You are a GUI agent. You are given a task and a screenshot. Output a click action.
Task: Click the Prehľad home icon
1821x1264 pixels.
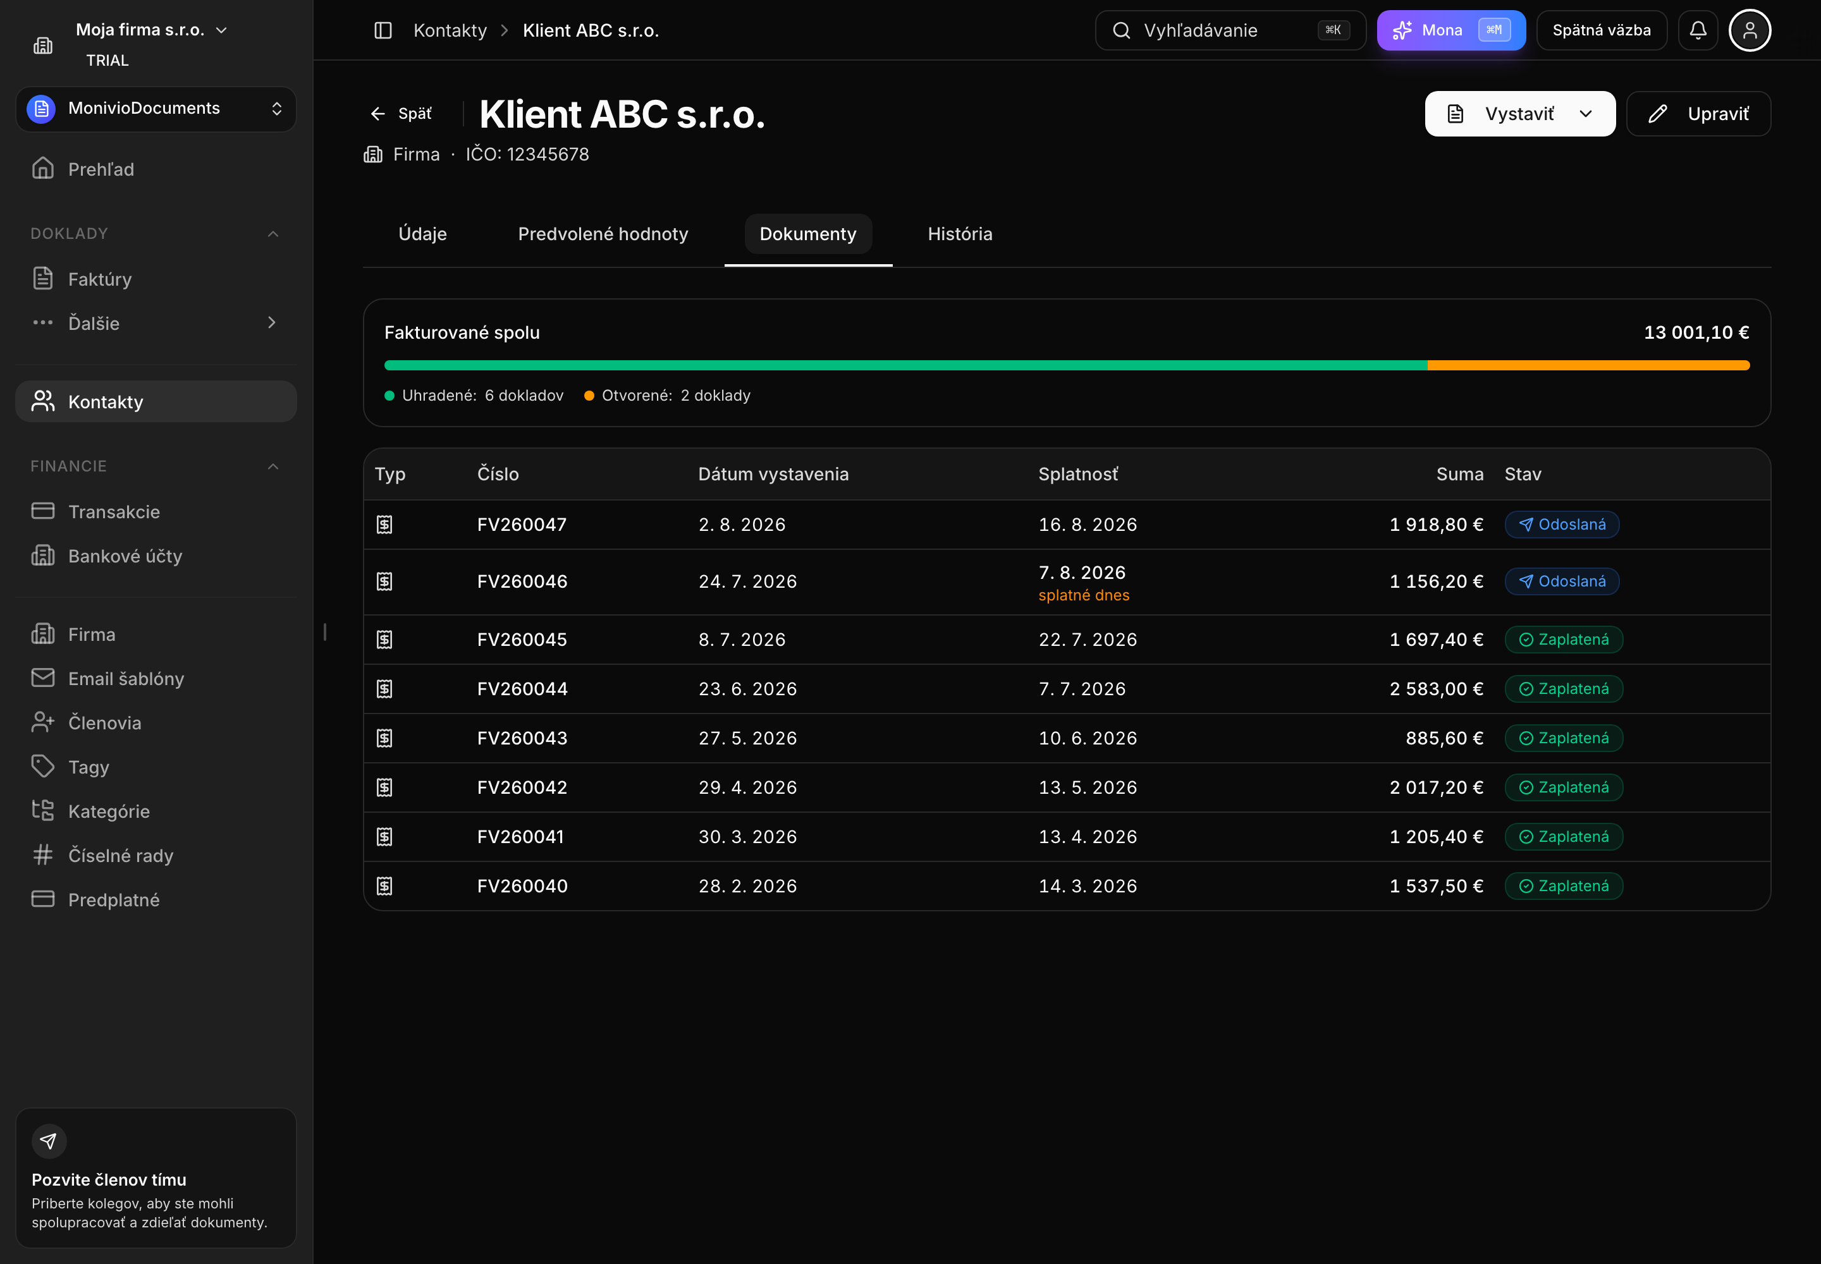coord(43,169)
